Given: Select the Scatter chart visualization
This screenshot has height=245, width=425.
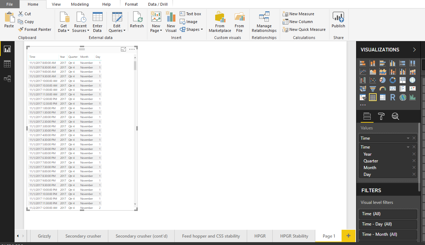Looking at the screenshot, I should tap(373, 80).
